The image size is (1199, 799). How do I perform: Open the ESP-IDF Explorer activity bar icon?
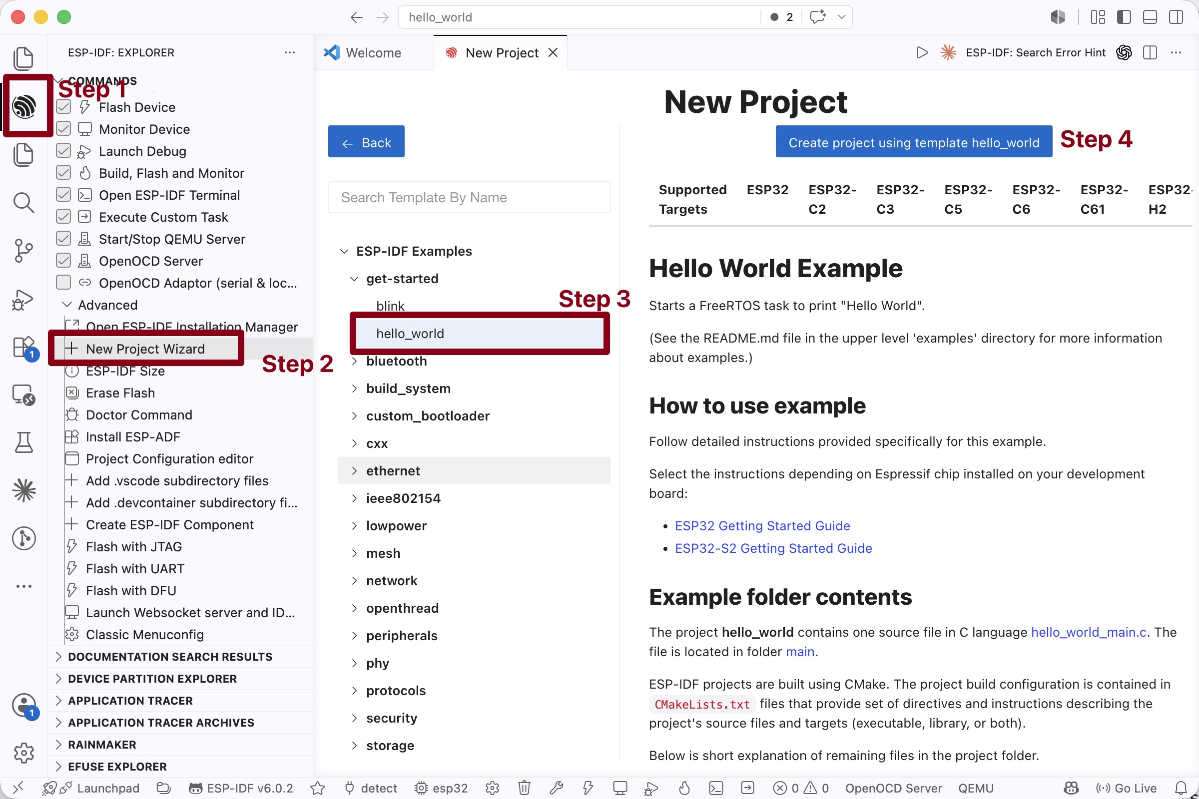tap(24, 106)
